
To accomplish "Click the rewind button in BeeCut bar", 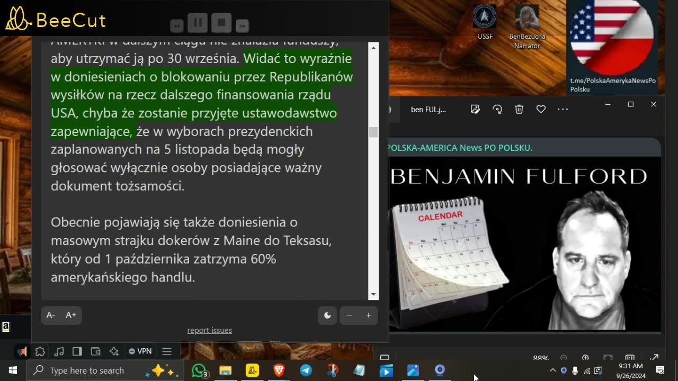I will tap(177, 25).
